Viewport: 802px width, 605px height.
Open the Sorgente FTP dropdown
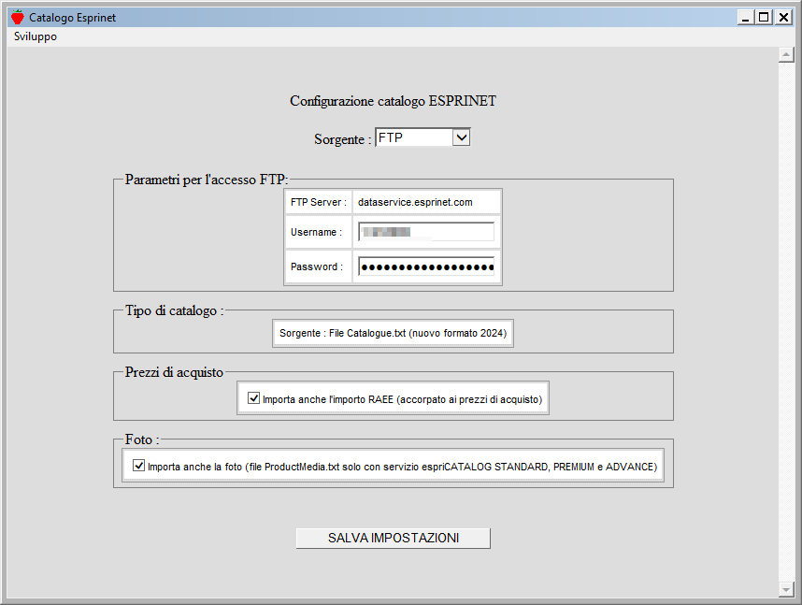[422, 137]
